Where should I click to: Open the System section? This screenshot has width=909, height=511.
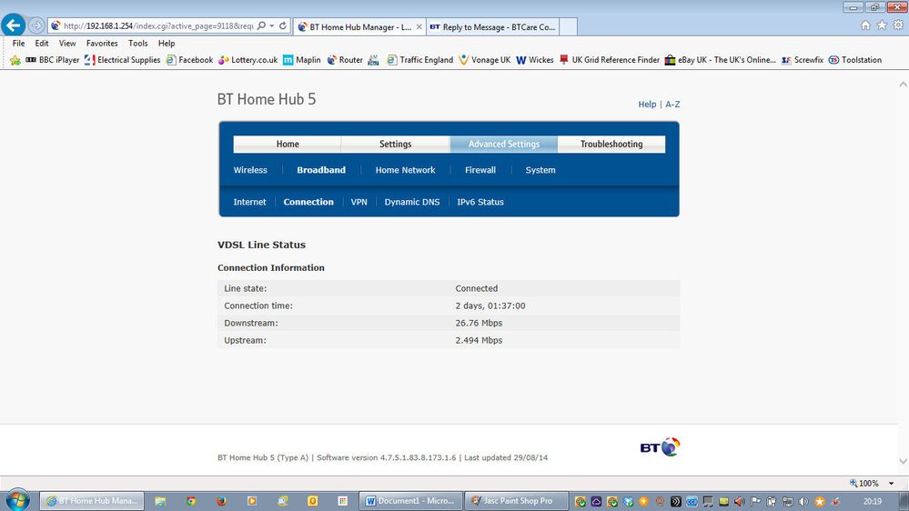point(540,170)
